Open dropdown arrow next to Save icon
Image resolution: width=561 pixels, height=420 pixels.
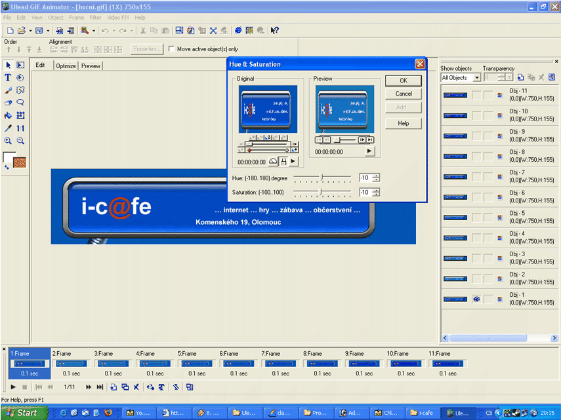pyautogui.click(x=48, y=31)
